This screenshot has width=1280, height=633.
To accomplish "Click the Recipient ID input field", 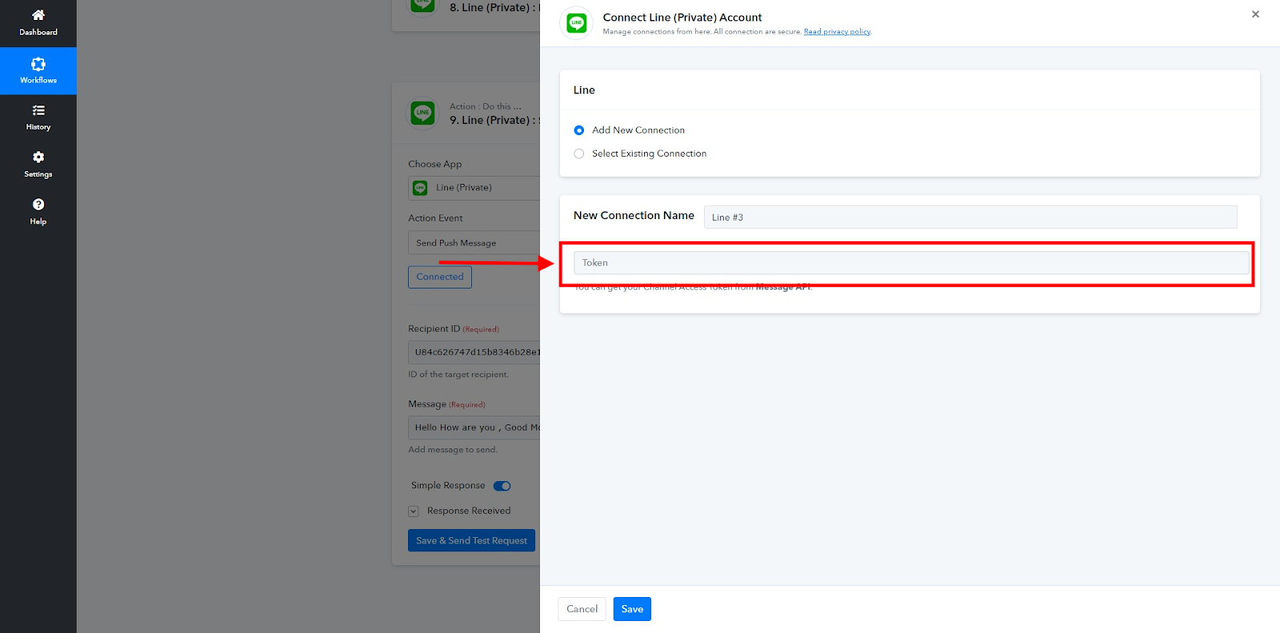I will pyautogui.click(x=474, y=352).
